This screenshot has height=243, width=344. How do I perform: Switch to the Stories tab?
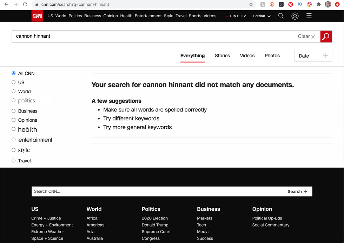click(x=222, y=56)
